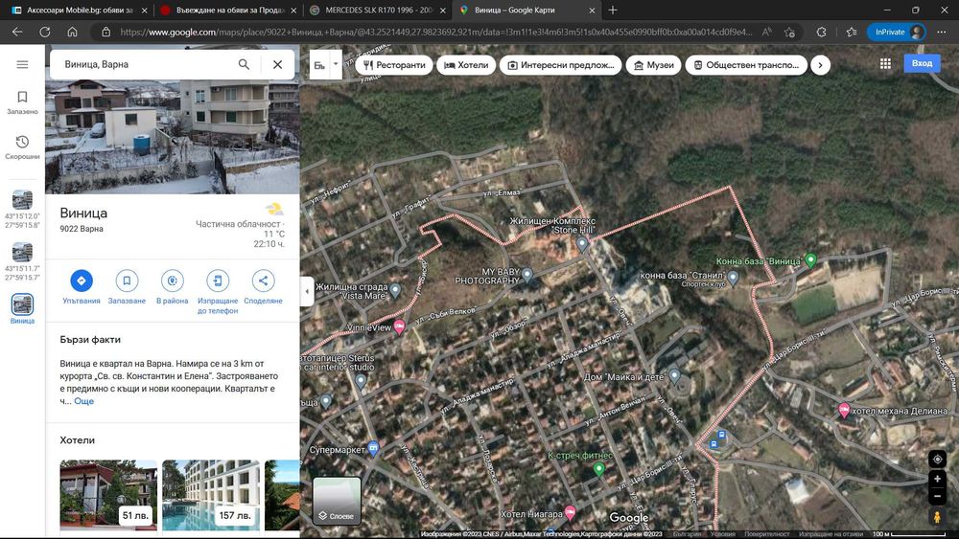The image size is (959, 539).
Task: Click the my location target icon
Action: (x=937, y=459)
